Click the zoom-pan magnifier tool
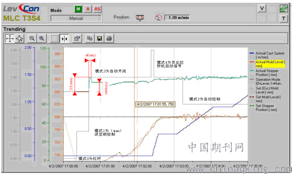 [x=20, y=39]
